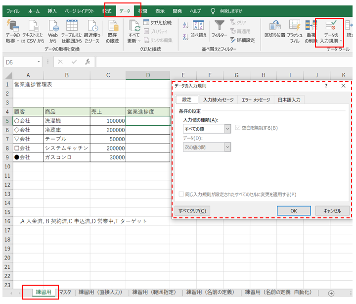Click the すべて更新 refresh icon
The width and height of the screenshot is (356, 304).
click(133, 26)
